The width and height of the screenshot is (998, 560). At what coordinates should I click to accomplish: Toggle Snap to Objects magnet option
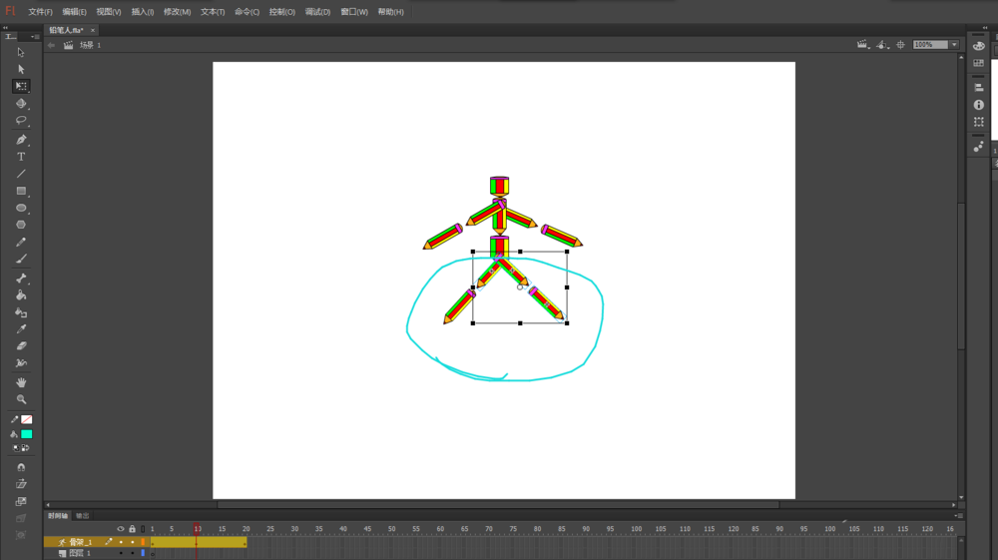[21, 467]
